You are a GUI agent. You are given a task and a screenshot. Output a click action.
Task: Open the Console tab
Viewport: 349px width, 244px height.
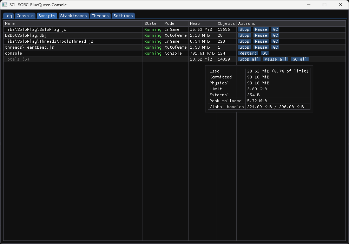click(x=25, y=16)
